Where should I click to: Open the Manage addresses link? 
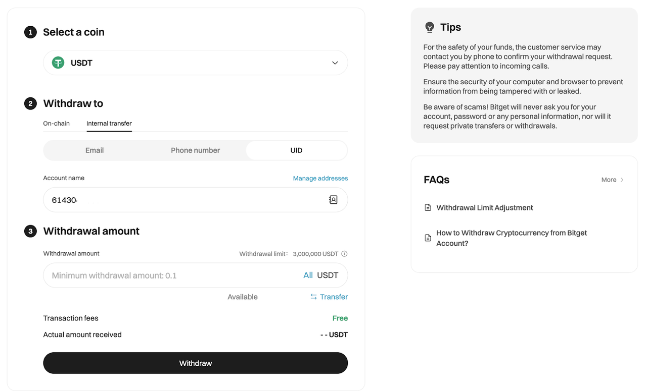point(320,178)
